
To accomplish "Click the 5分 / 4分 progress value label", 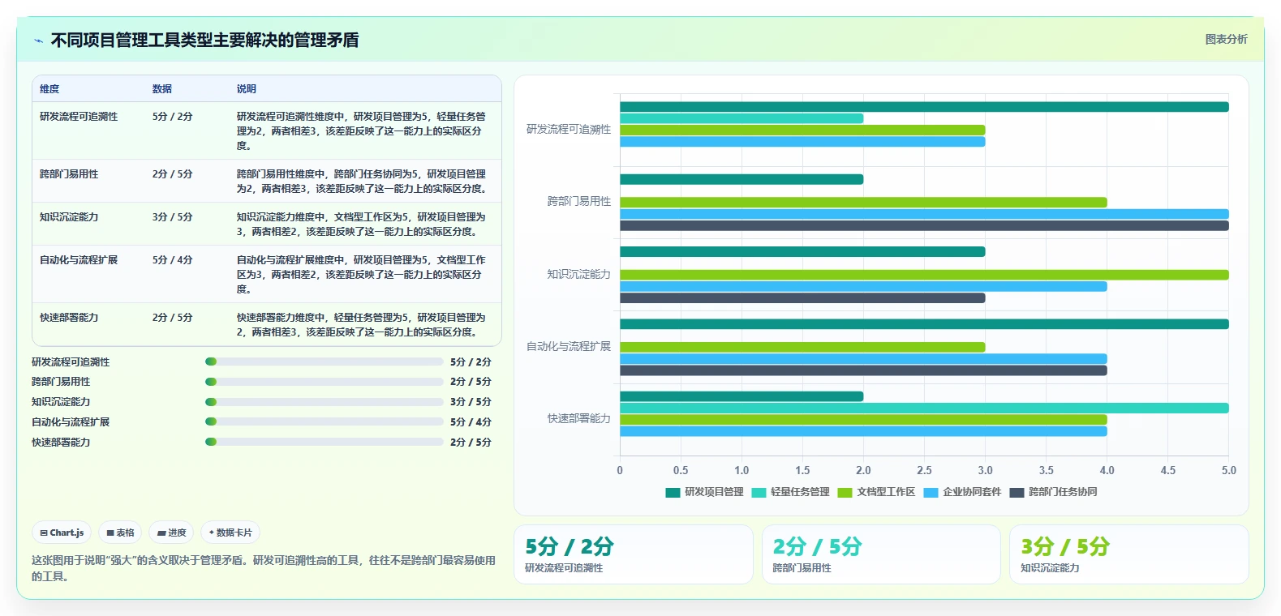I will coord(471,422).
